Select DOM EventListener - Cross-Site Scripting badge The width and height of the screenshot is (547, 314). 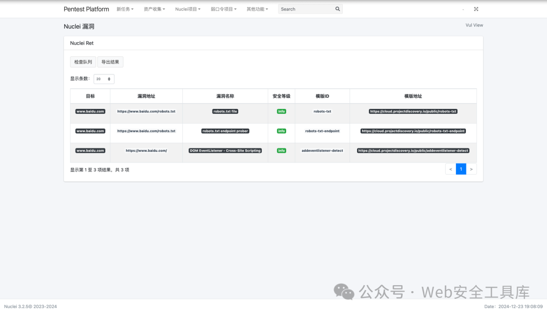pyautogui.click(x=225, y=150)
